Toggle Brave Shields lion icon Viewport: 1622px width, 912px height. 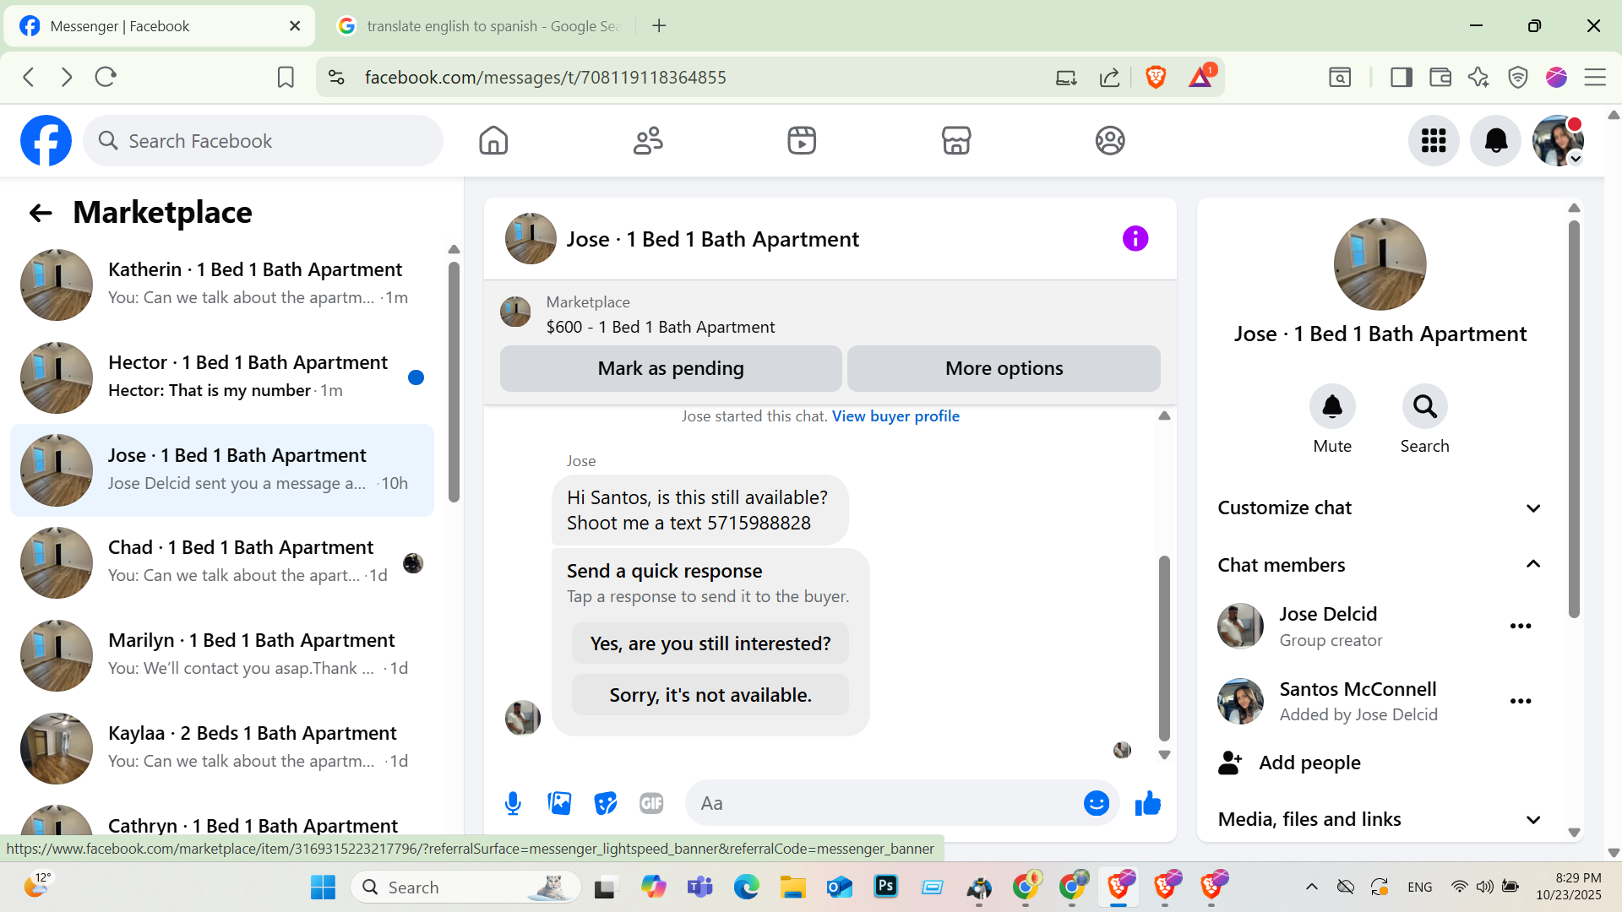tap(1156, 78)
